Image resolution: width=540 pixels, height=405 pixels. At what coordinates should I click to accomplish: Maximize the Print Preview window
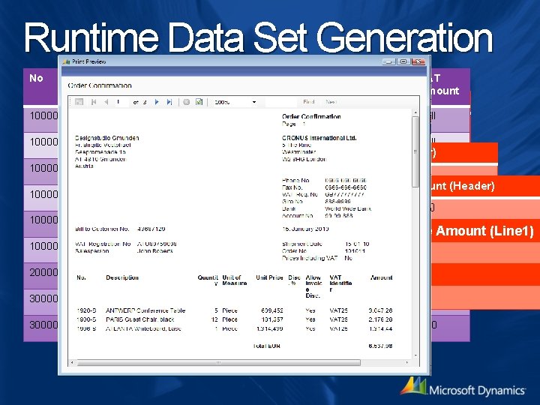pyautogui.click(x=403, y=61)
